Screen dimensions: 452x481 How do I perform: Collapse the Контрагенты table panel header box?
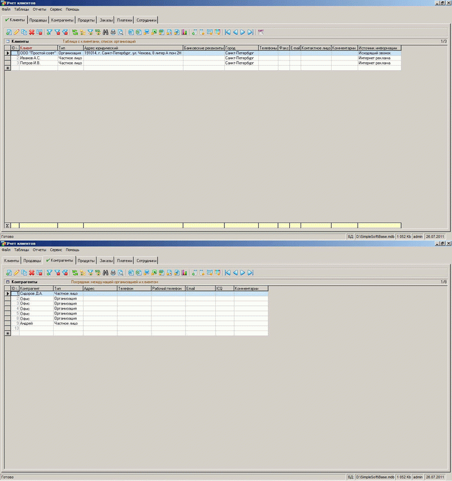pos(7,281)
